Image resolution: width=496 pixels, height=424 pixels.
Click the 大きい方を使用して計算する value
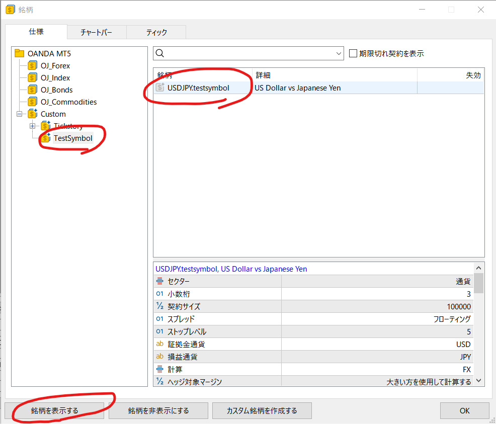pos(429,382)
